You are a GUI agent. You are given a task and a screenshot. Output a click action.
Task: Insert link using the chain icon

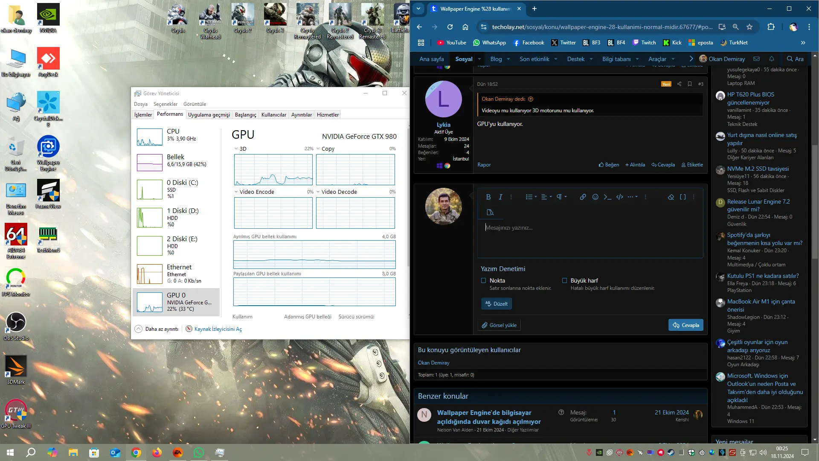[x=583, y=197]
